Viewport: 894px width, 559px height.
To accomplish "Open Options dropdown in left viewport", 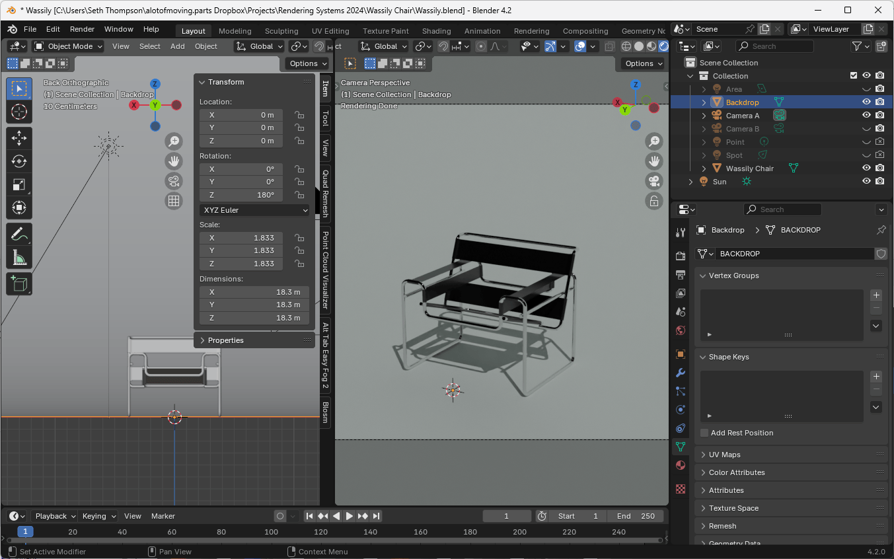I will click(307, 63).
